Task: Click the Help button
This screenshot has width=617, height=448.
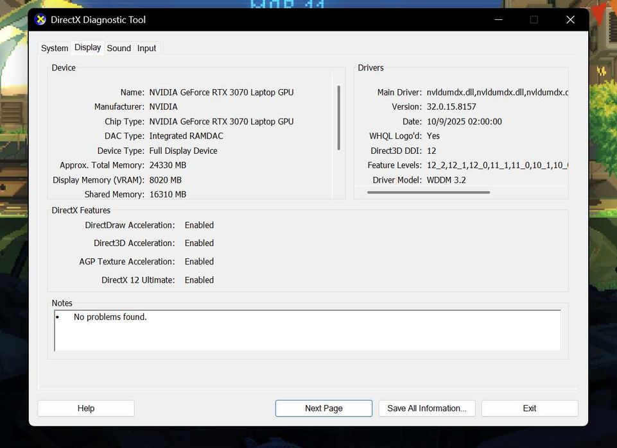Action: coord(86,408)
